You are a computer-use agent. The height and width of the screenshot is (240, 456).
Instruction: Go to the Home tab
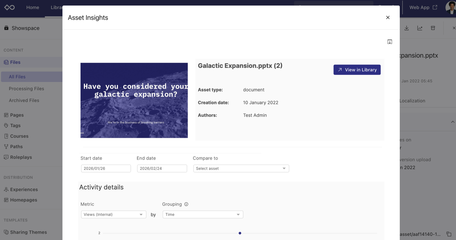pos(33,7)
